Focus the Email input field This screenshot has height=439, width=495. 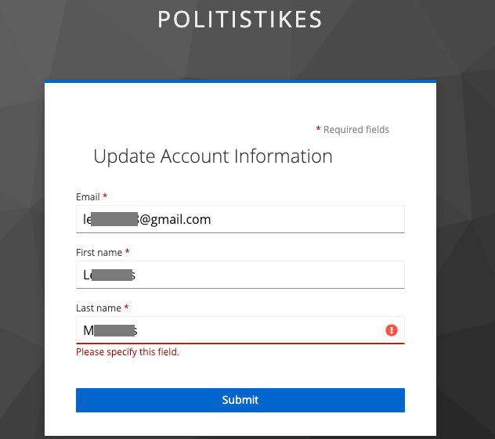click(240, 219)
